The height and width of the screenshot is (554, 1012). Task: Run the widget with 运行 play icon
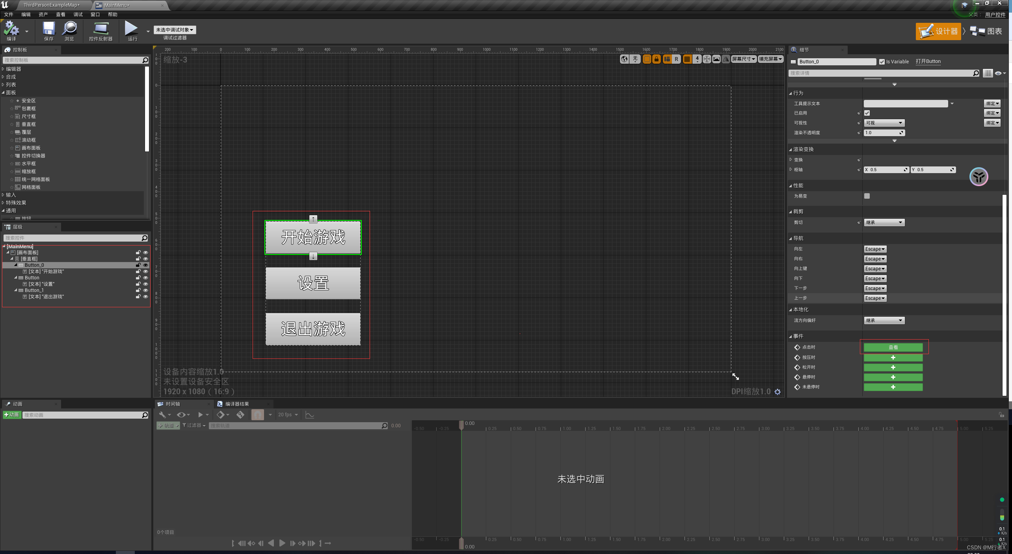pos(132,31)
